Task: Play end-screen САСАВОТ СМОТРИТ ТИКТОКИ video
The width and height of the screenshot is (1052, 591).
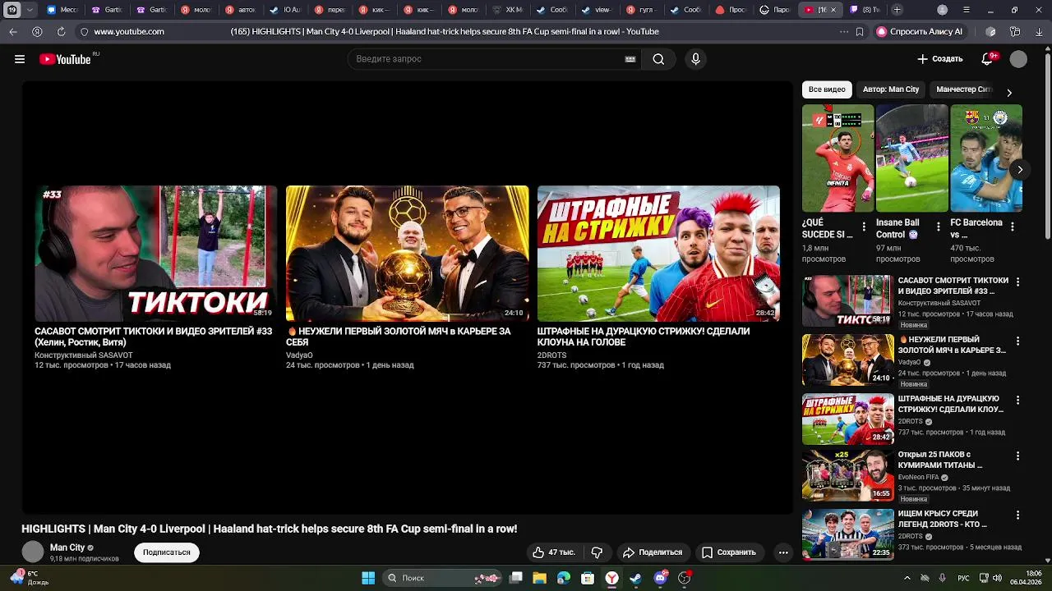Action: (156, 253)
